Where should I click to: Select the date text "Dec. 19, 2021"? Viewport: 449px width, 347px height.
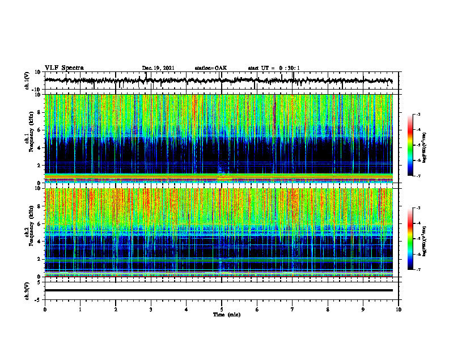(158, 68)
